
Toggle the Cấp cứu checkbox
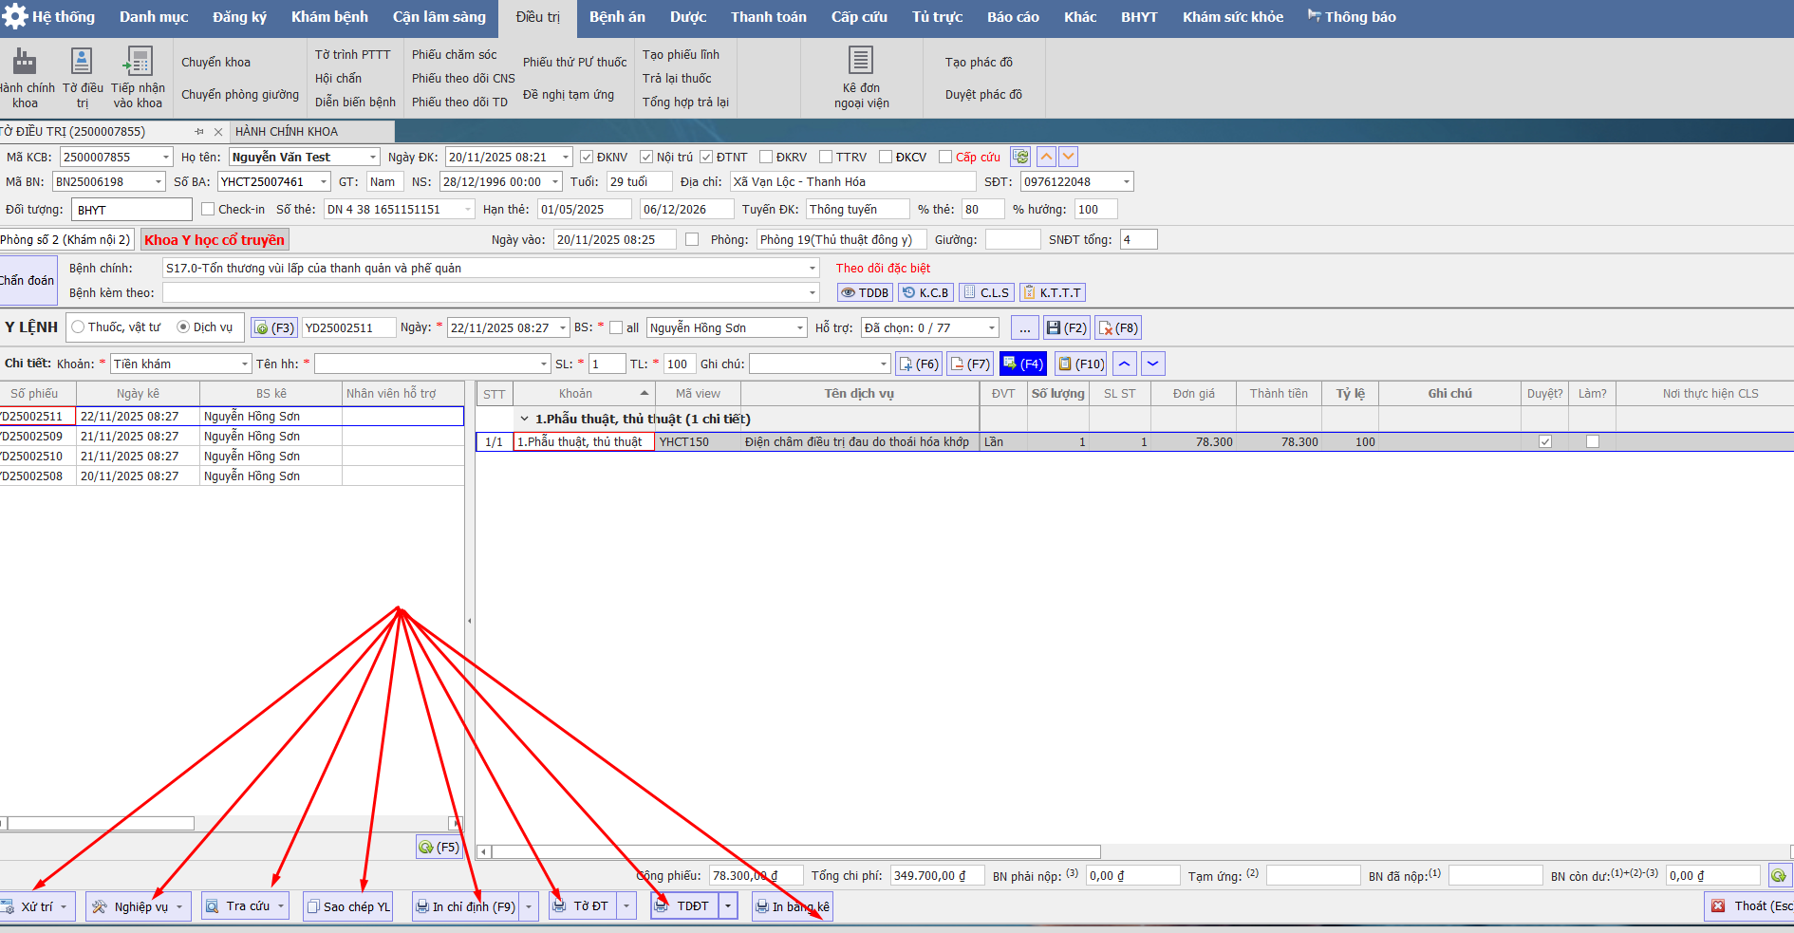click(945, 158)
